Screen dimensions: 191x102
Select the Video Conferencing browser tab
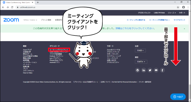click(18, 2)
